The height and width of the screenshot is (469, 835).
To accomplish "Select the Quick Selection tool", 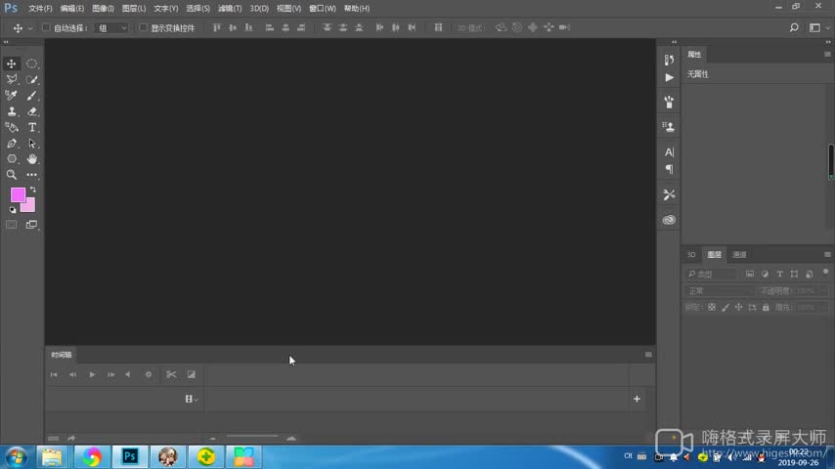I will 32,80.
